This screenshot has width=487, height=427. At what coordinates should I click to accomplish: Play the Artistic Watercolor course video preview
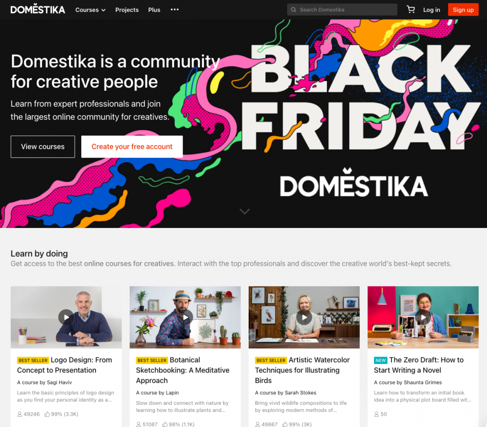(304, 317)
